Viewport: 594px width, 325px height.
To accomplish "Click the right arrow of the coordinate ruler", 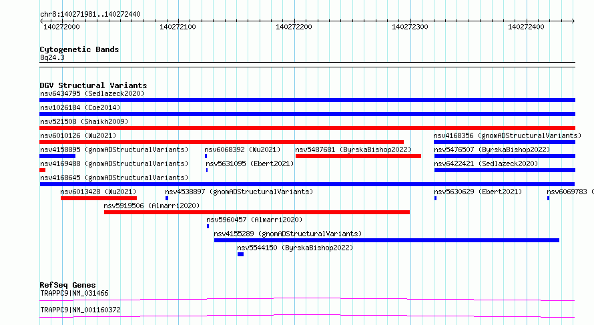I will pyautogui.click(x=573, y=21).
